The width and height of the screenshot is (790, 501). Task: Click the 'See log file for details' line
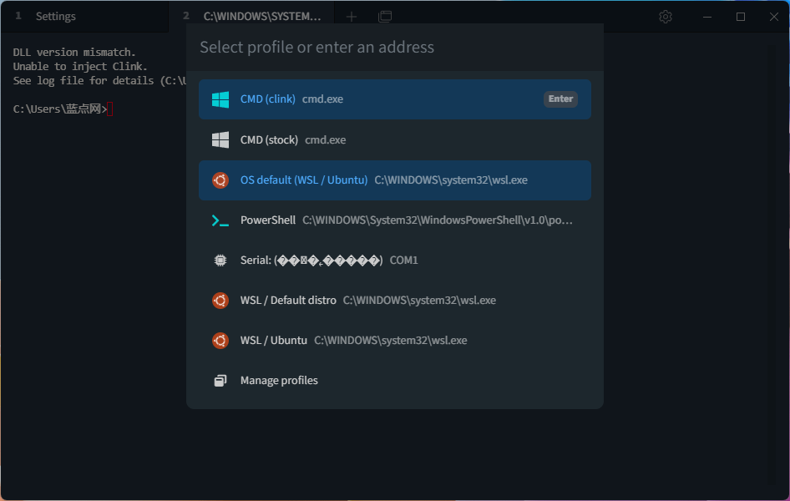[x=99, y=80]
